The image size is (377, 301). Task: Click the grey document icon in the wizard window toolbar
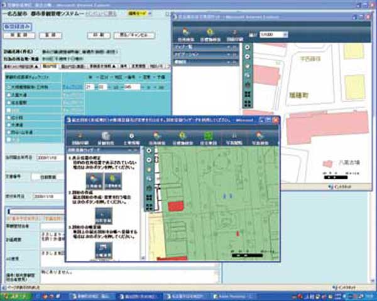[x=106, y=137]
